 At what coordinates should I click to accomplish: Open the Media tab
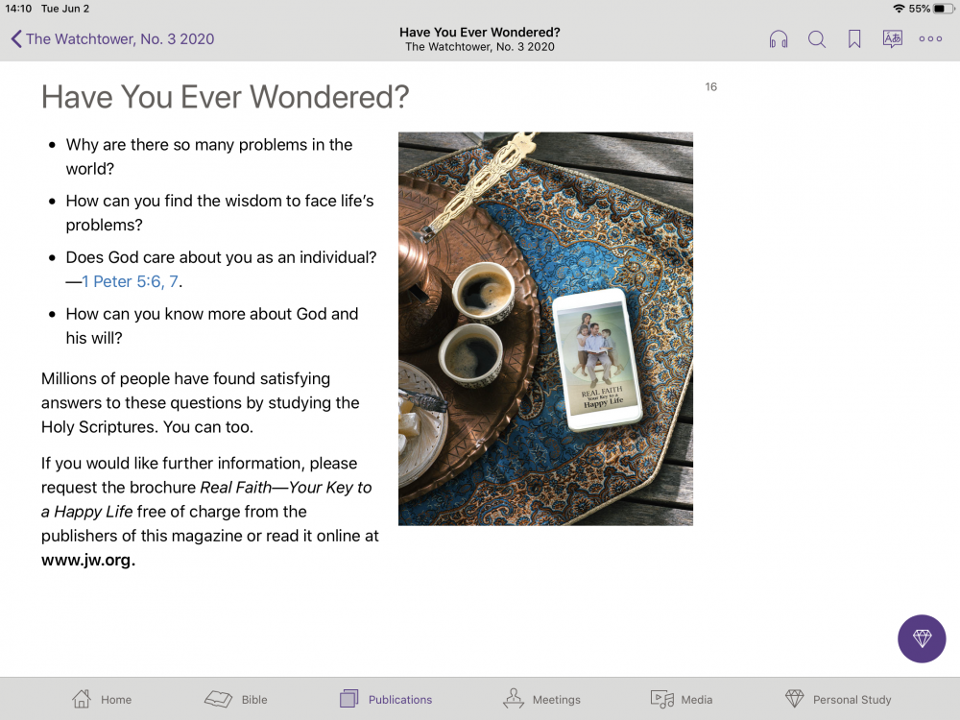click(681, 699)
